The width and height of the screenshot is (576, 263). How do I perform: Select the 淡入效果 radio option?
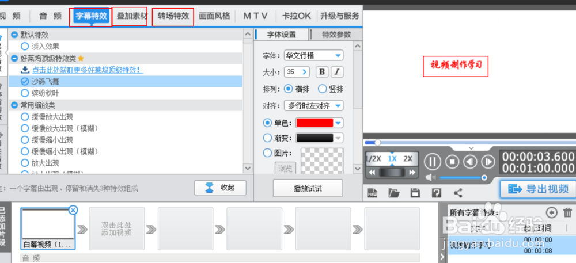(25, 46)
